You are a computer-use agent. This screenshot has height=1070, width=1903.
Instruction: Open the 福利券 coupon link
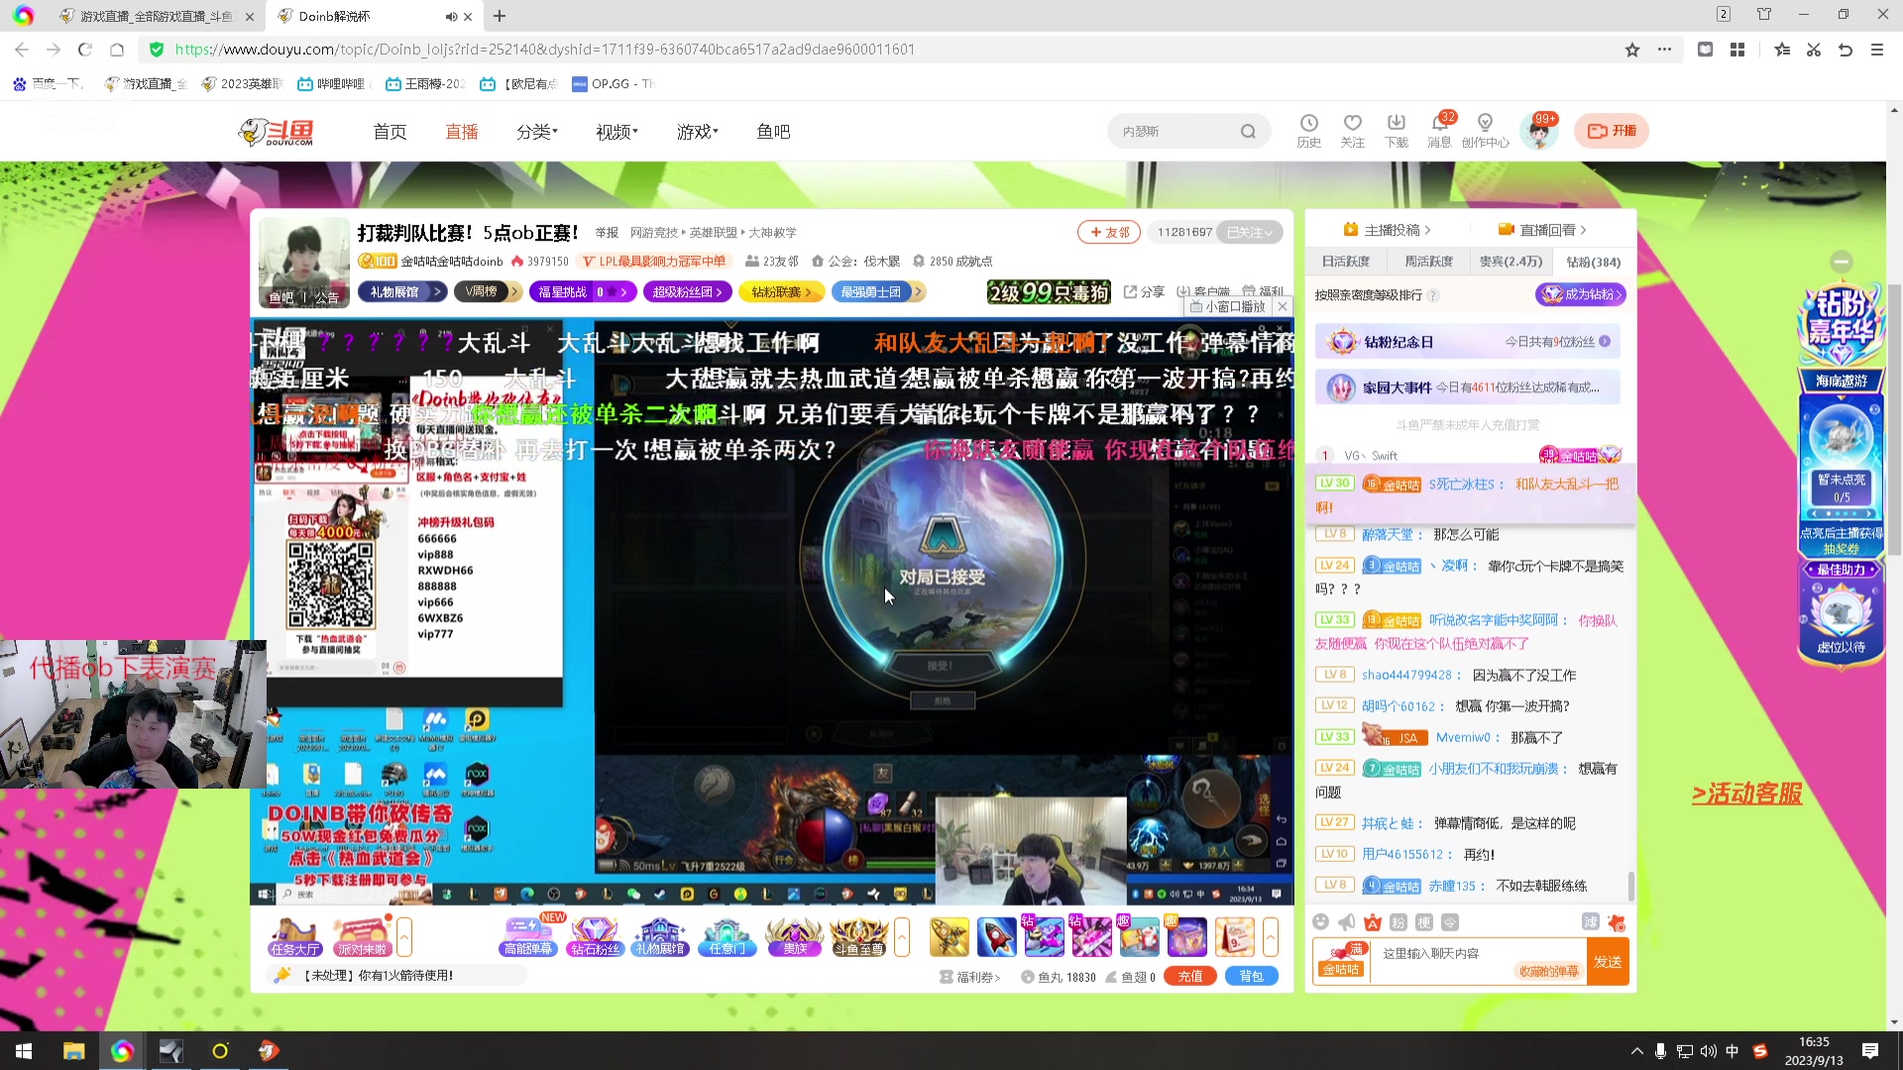[x=970, y=977]
